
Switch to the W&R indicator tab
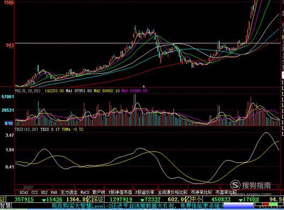coord(54,192)
